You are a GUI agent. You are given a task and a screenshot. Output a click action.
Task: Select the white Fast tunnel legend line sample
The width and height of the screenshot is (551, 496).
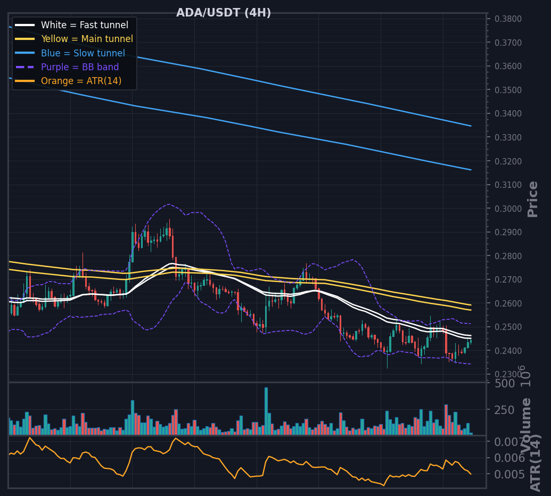point(25,25)
